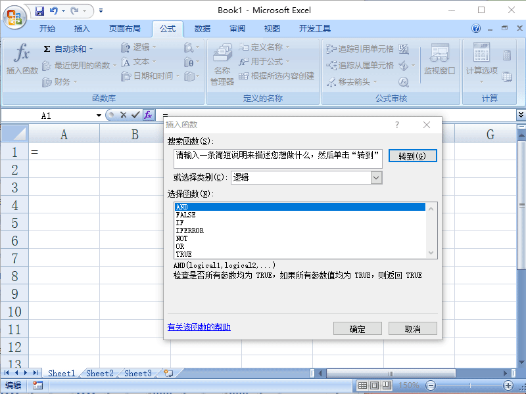Cancel entry with the X formula bar icon
The height and width of the screenshot is (394, 526).
pos(123,116)
